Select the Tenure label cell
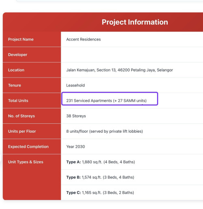The image size is (203, 209). [x=32, y=85]
